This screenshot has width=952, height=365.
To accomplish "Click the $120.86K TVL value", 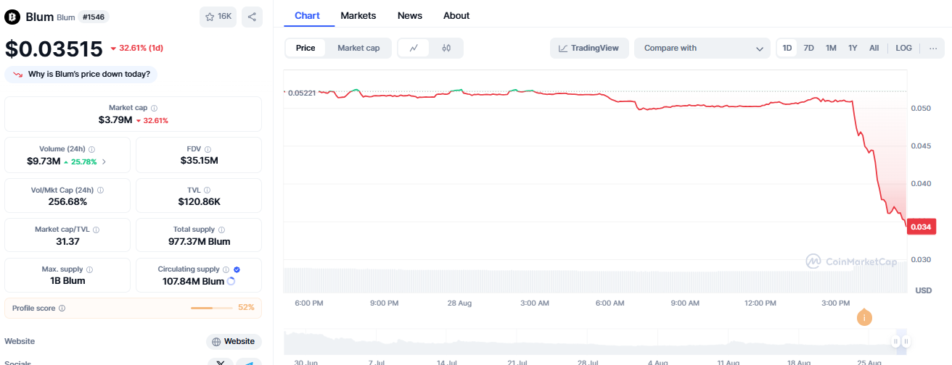I will [x=199, y=201].
